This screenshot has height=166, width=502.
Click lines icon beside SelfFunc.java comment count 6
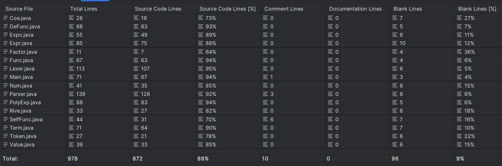[265, 119]
